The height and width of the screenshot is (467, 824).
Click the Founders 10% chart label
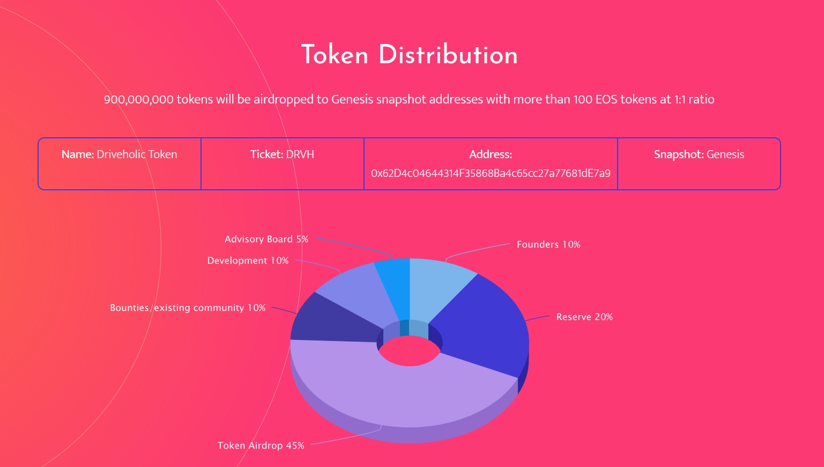pos(548,244)
